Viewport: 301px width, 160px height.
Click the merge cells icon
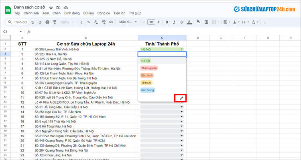click(x=214, y=22)
